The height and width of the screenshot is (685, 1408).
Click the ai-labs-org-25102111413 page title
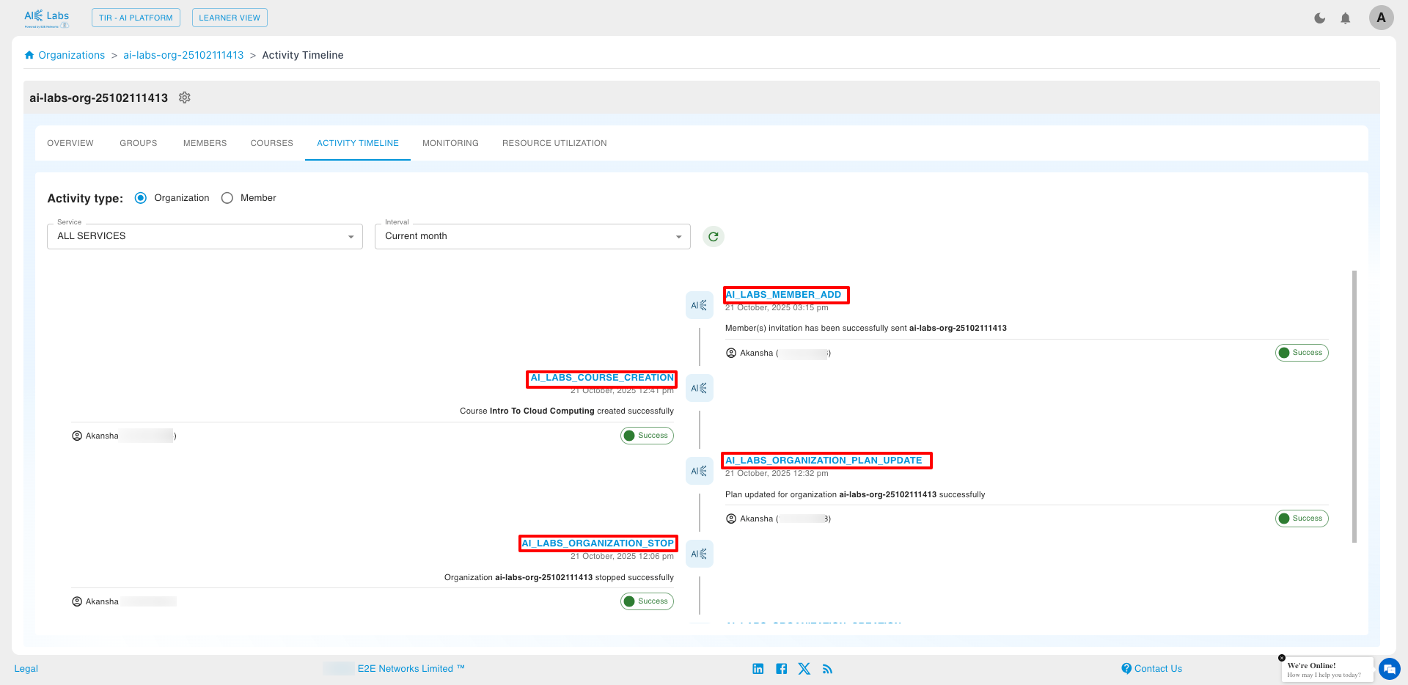pos(98,98)
